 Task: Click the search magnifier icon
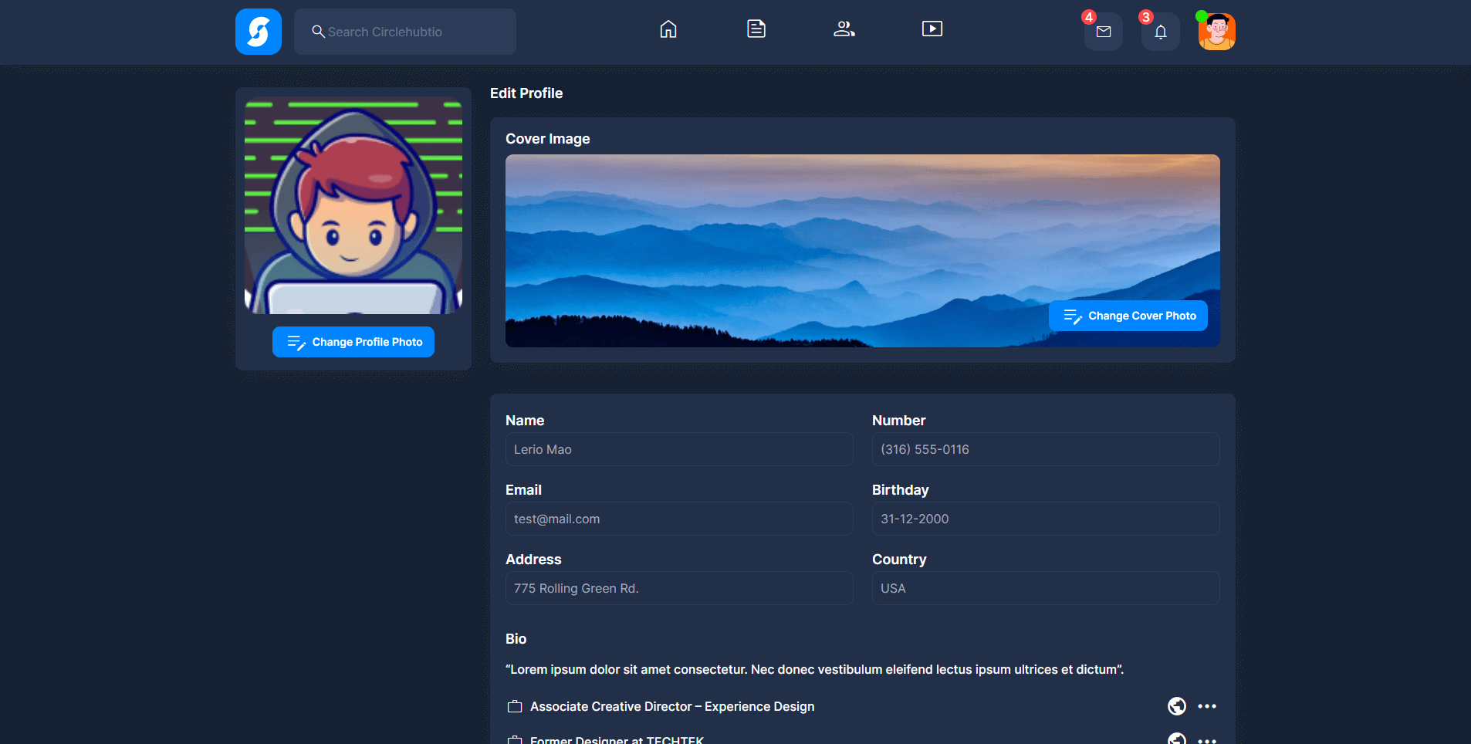coord(318,32)
